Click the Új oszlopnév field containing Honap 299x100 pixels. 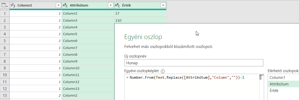coord(194,63)
